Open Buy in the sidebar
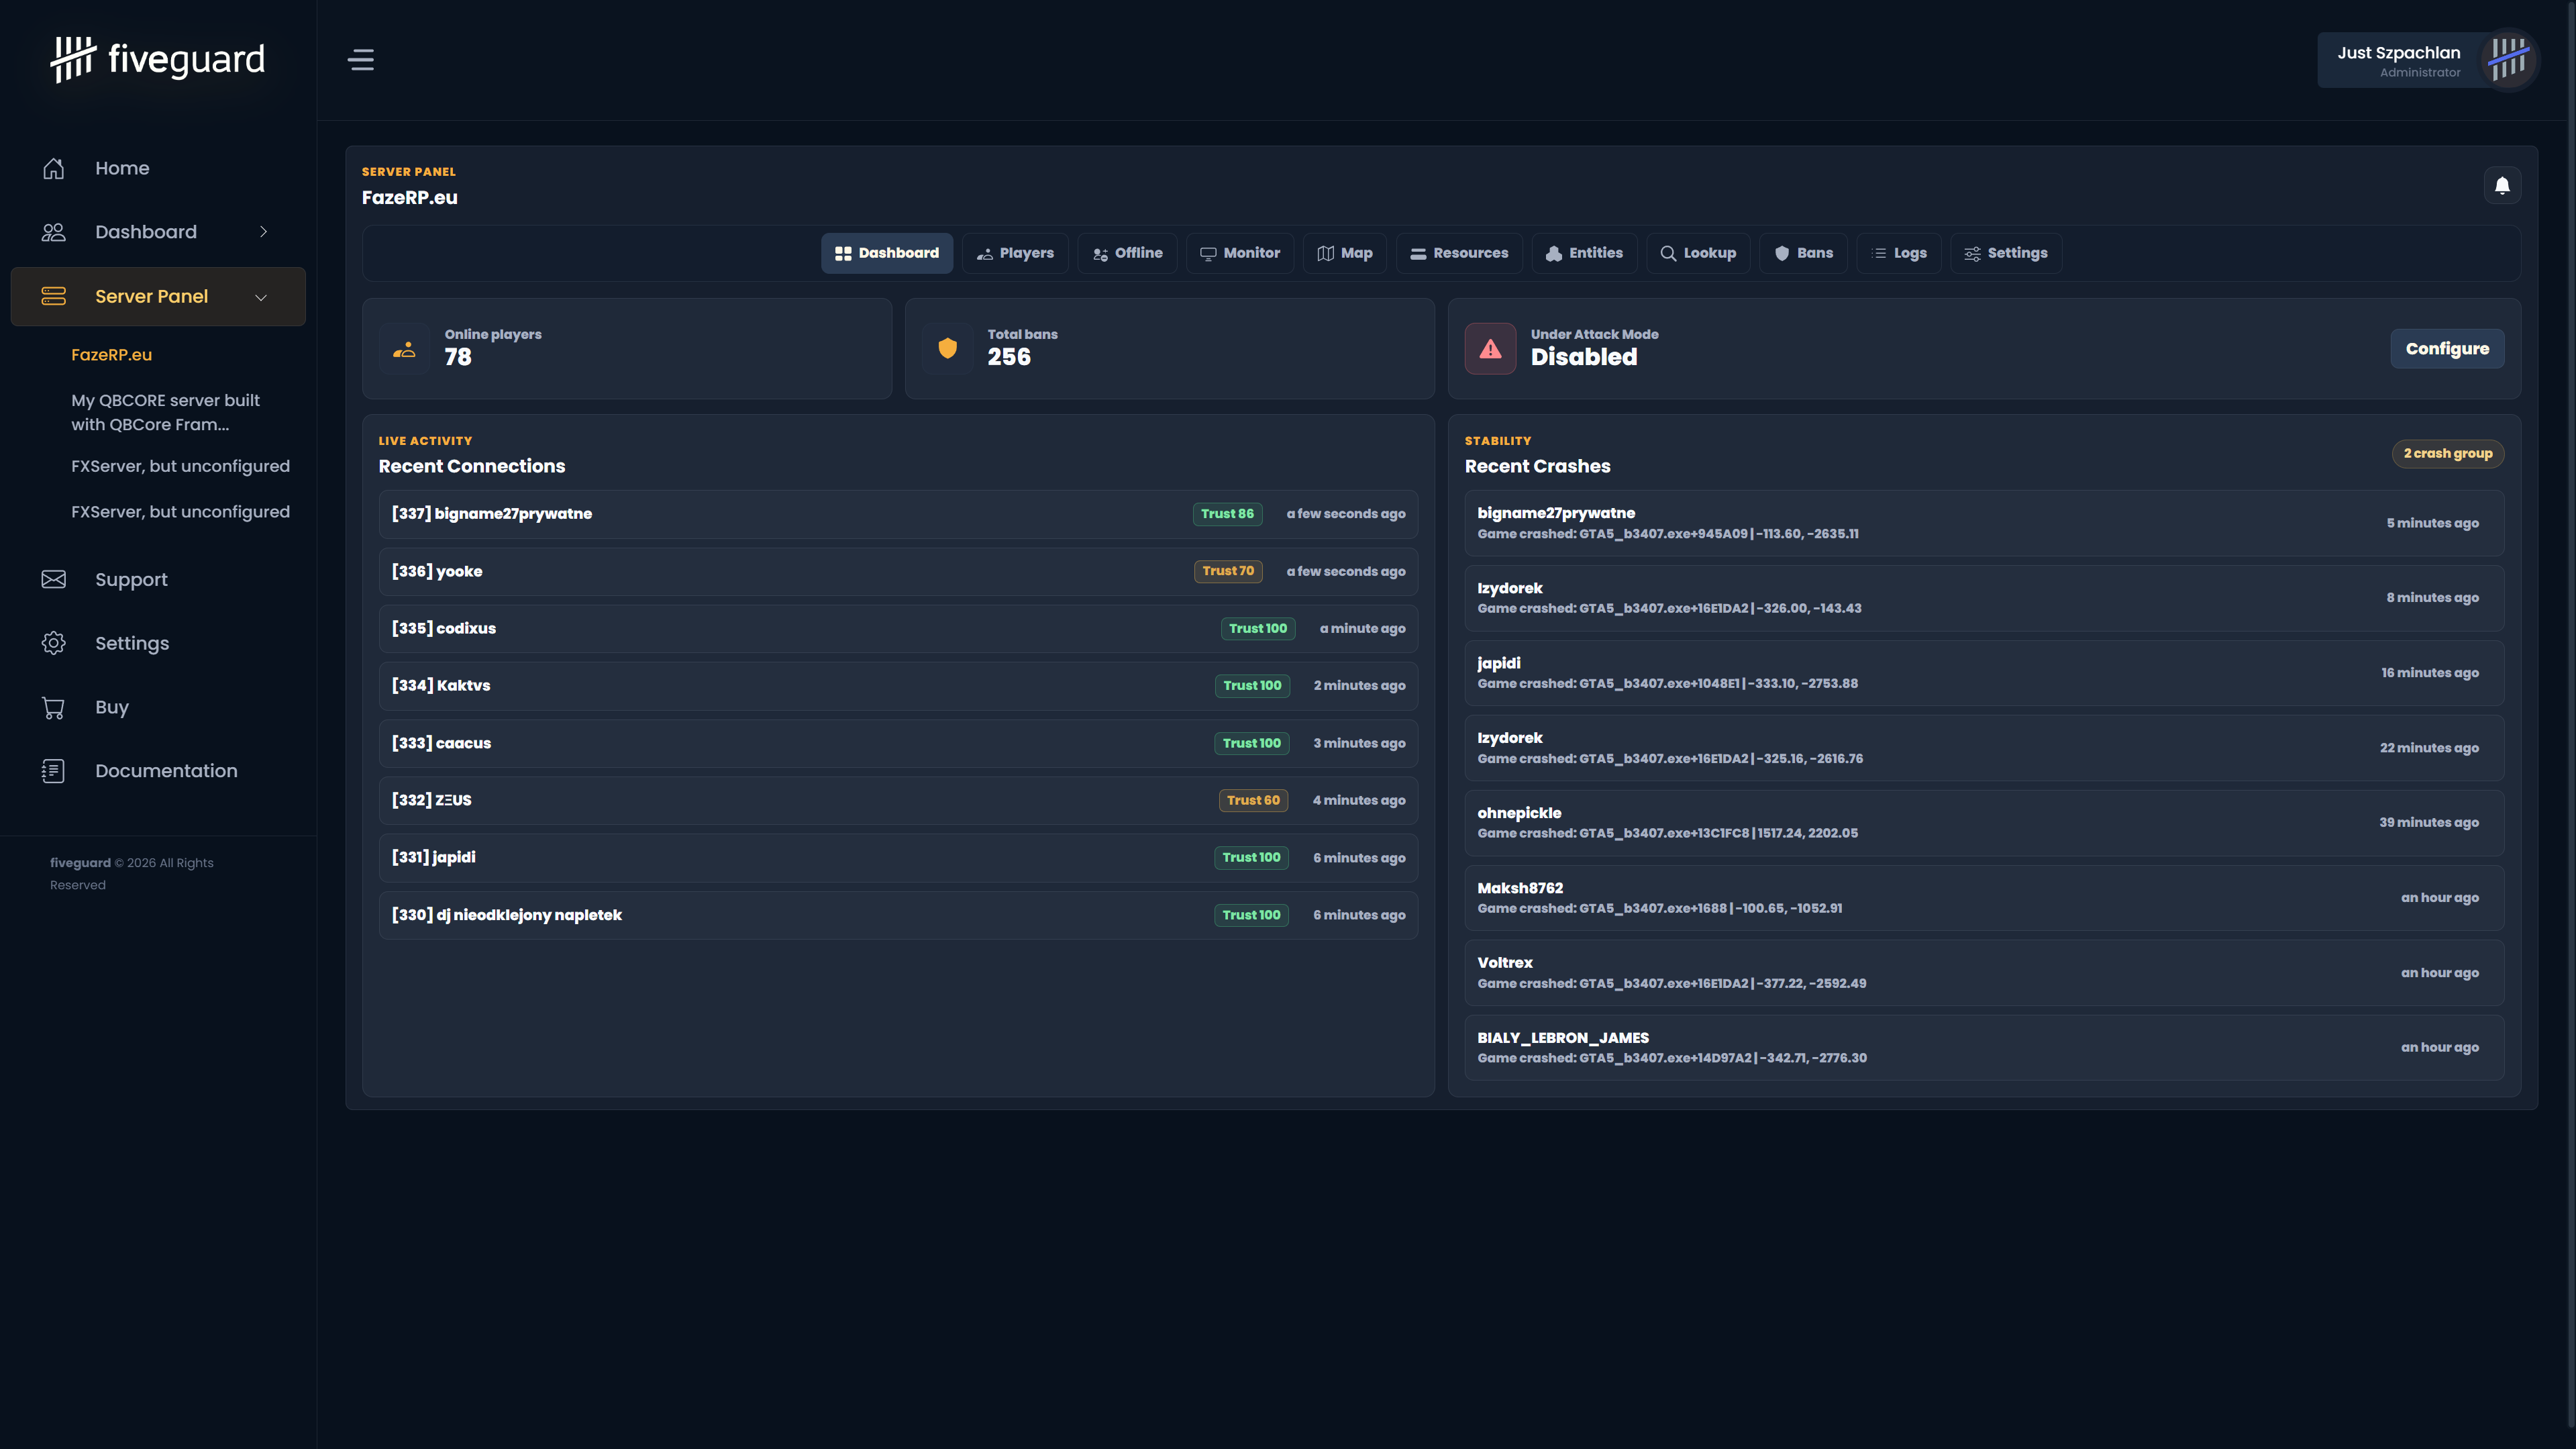Viewport: 2576px width, 1449px height. click(158, 707)
